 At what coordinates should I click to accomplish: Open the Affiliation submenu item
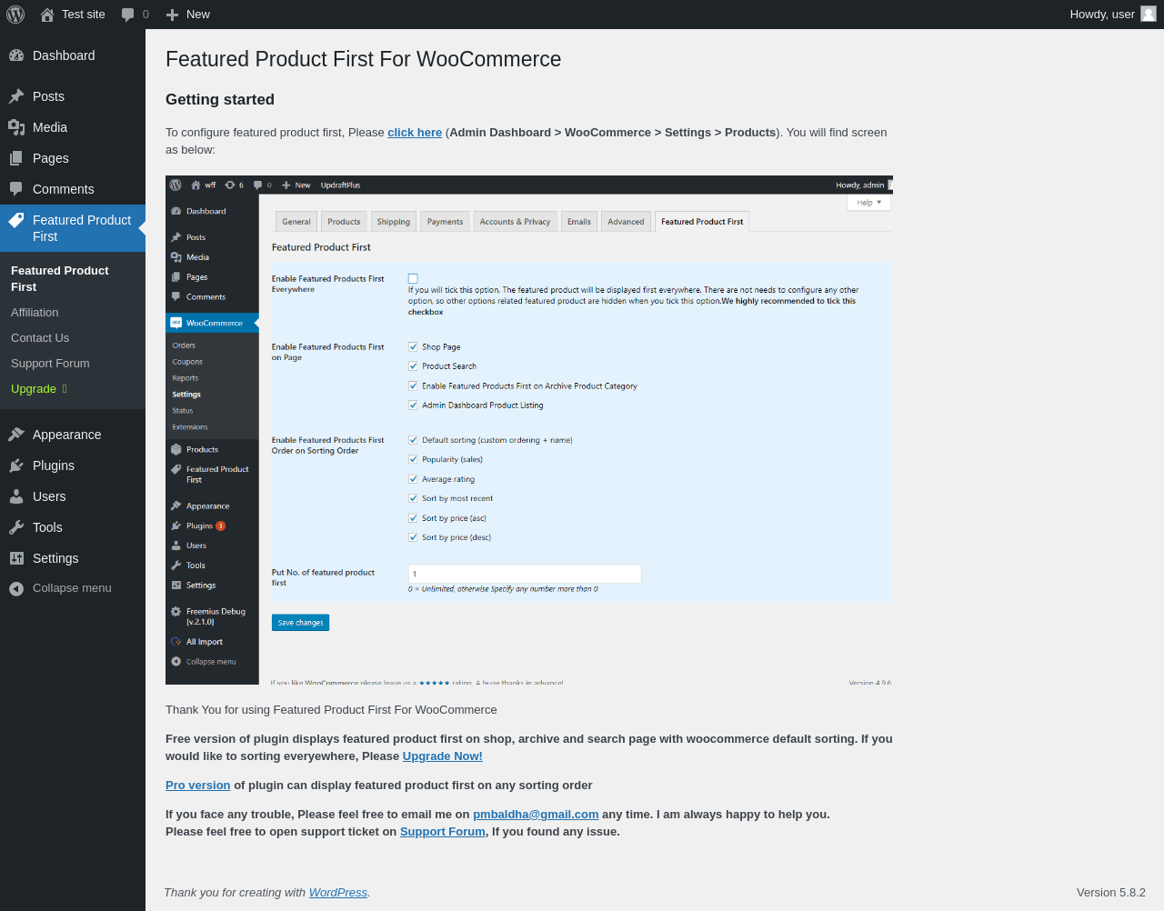point(35,312)
